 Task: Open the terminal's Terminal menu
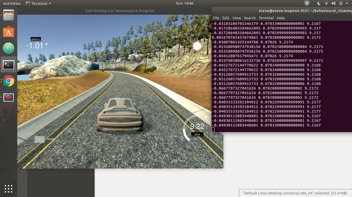(266, 18)
